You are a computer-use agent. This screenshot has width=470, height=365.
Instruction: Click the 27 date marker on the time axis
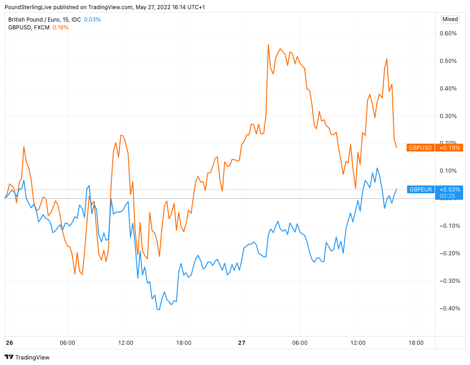click(242, 343)
